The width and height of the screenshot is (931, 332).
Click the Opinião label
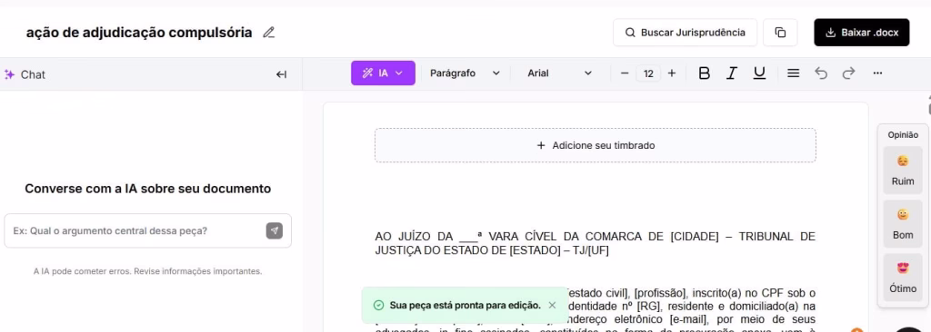coord(903,135)
